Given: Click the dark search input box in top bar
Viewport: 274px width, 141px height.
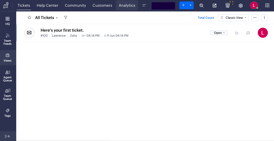Looking at the screenshot, I should click(x=163, y=6).
